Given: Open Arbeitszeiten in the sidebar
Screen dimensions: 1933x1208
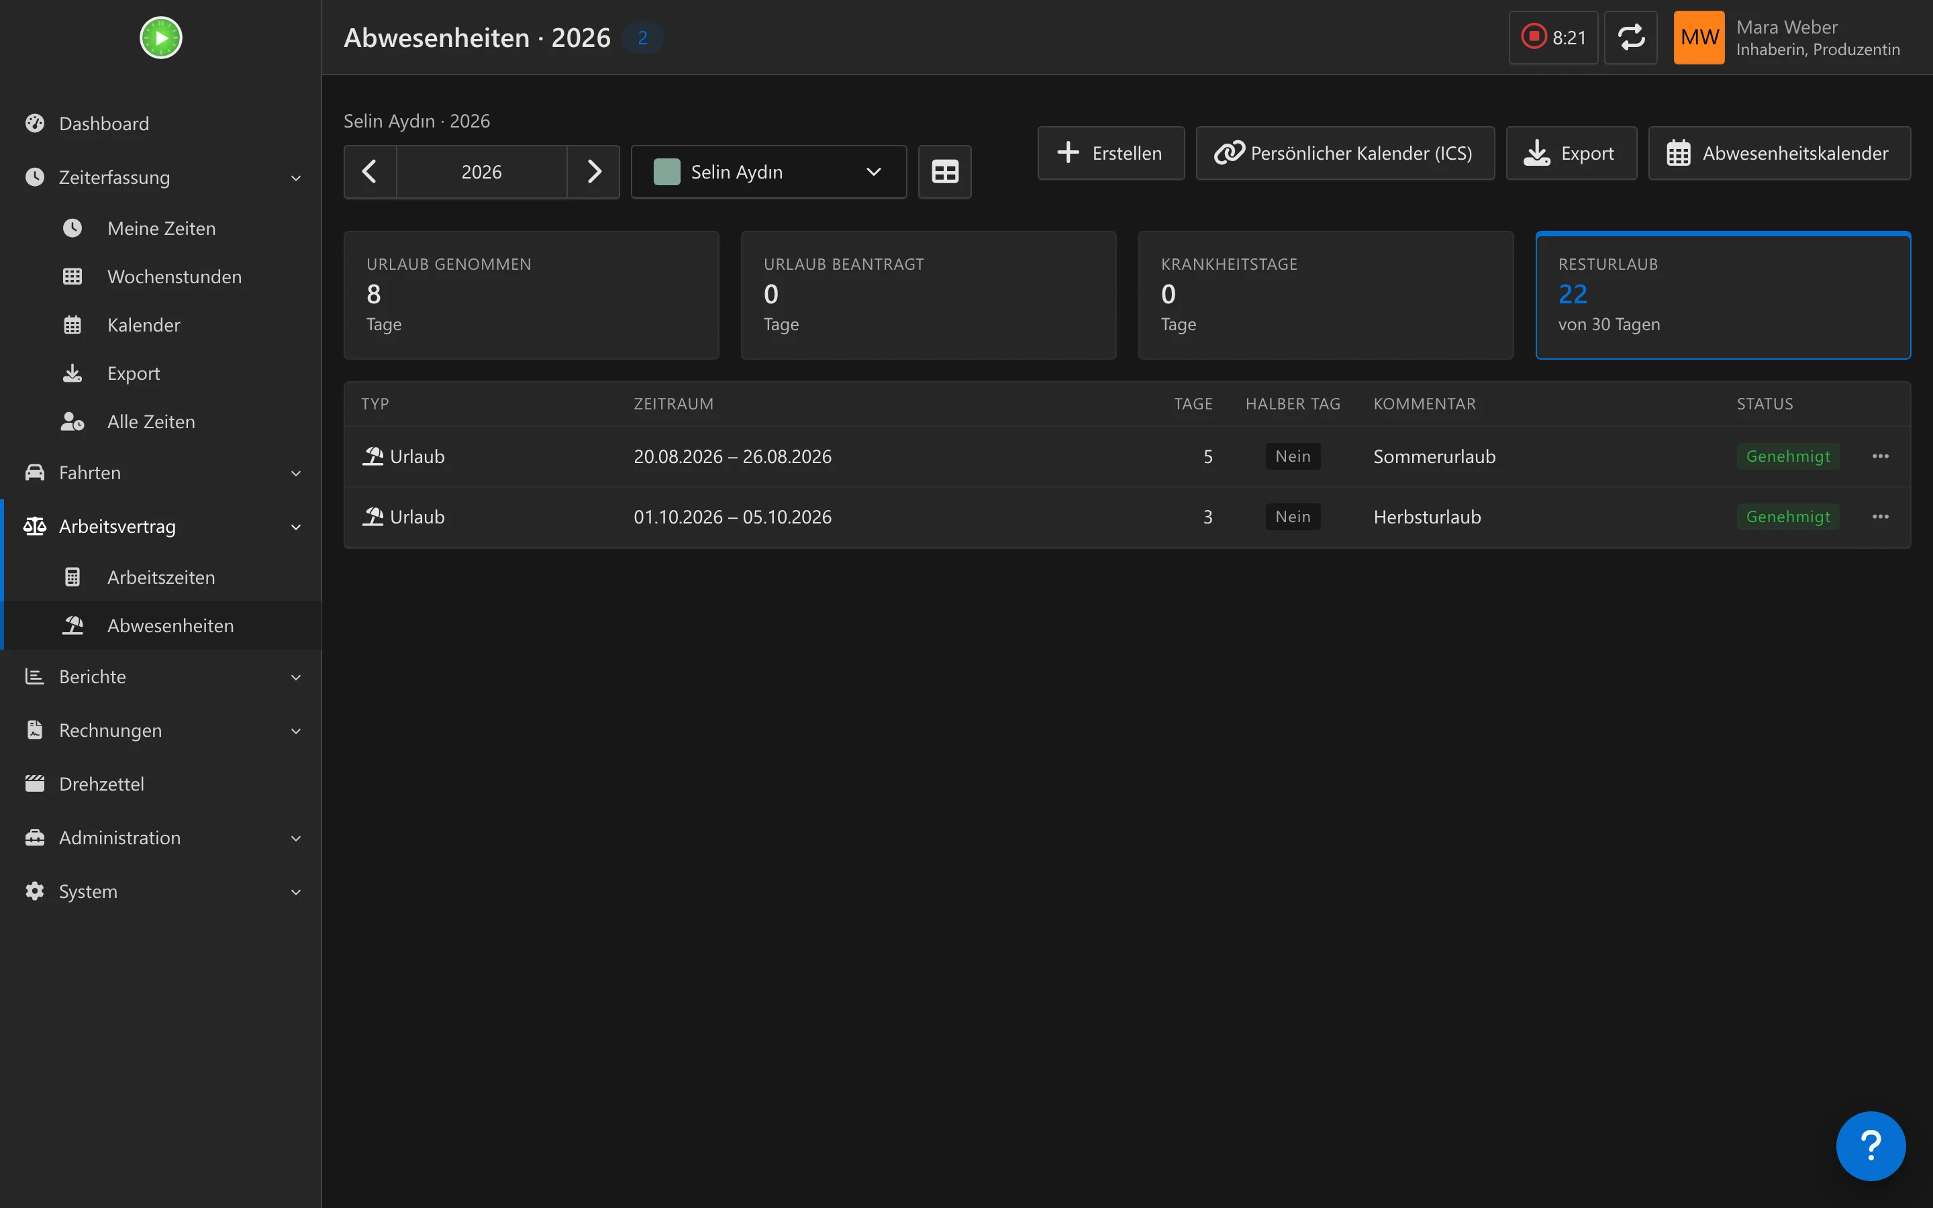Looking at the screenshot, I should pyautogui.click(x=160, y=577).
